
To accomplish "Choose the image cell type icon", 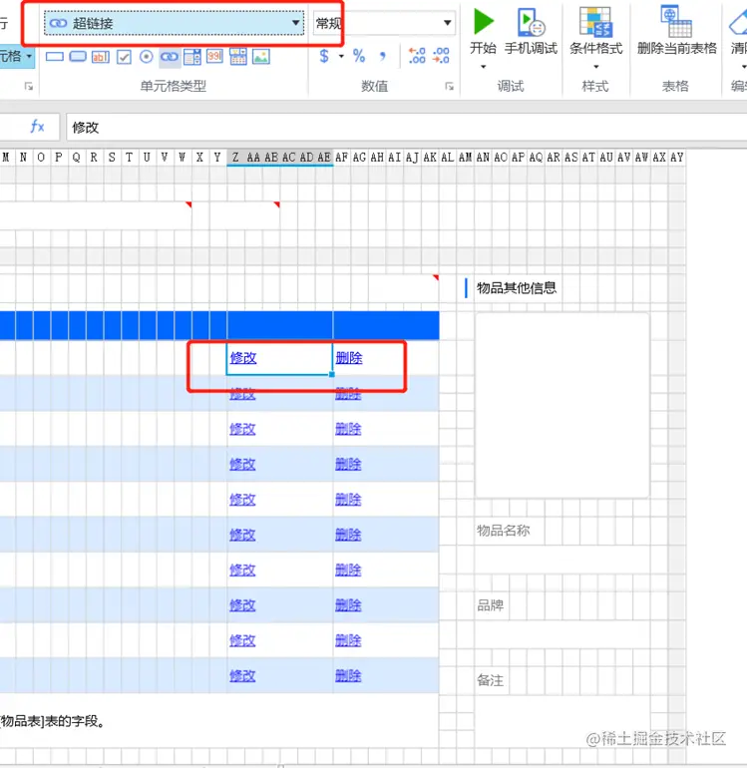I will pos(261,57).
